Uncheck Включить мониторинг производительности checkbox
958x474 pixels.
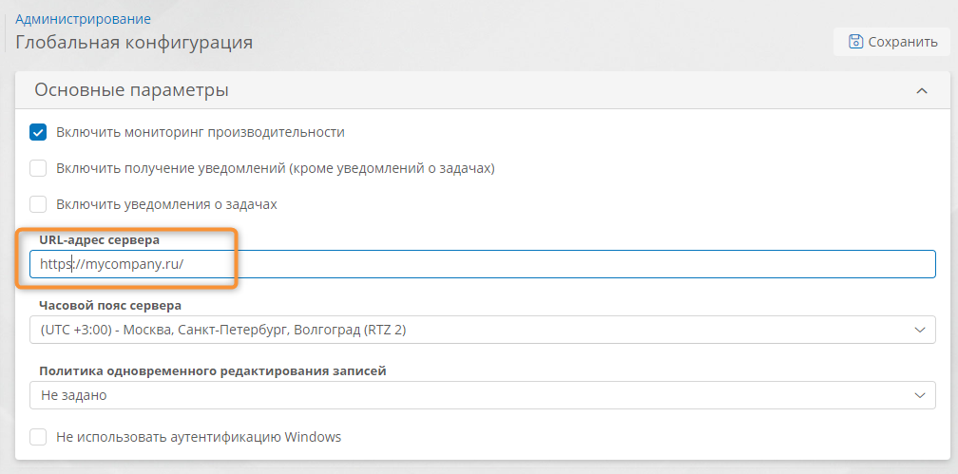[38, 132]
